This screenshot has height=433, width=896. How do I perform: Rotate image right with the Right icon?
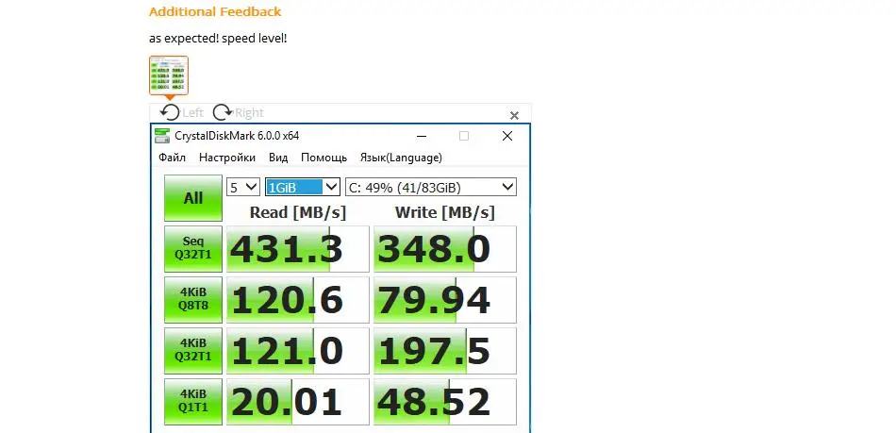click(223, 112)
